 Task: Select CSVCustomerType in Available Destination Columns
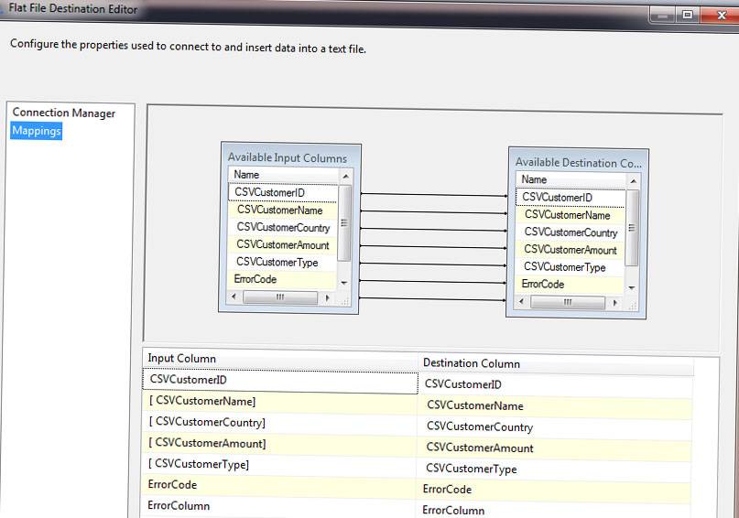(571, 267)
